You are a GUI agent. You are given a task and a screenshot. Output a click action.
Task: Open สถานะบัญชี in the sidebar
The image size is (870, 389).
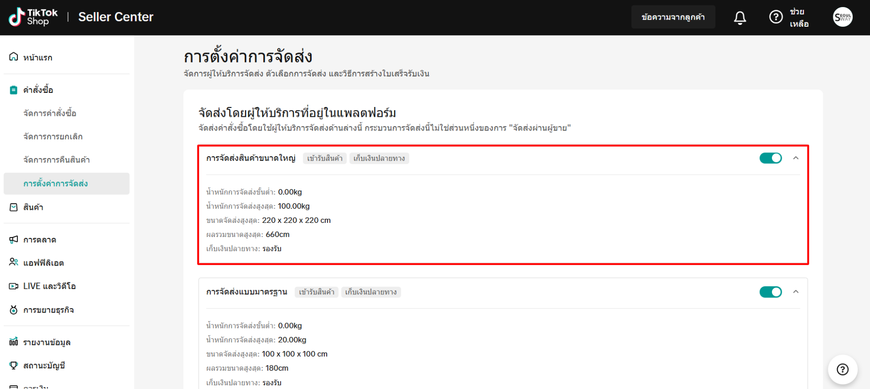point(44,366)
